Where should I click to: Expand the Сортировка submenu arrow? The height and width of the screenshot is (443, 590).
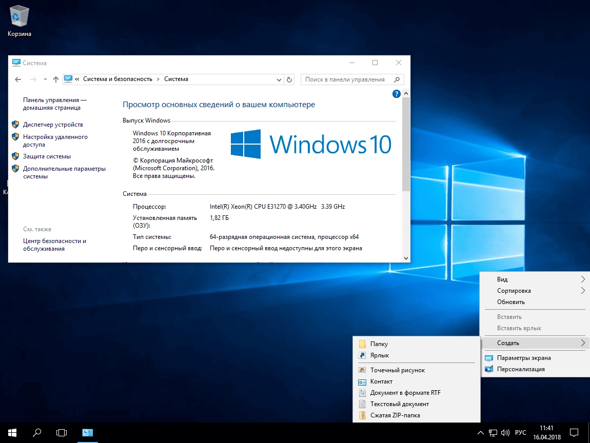(583, 290)
